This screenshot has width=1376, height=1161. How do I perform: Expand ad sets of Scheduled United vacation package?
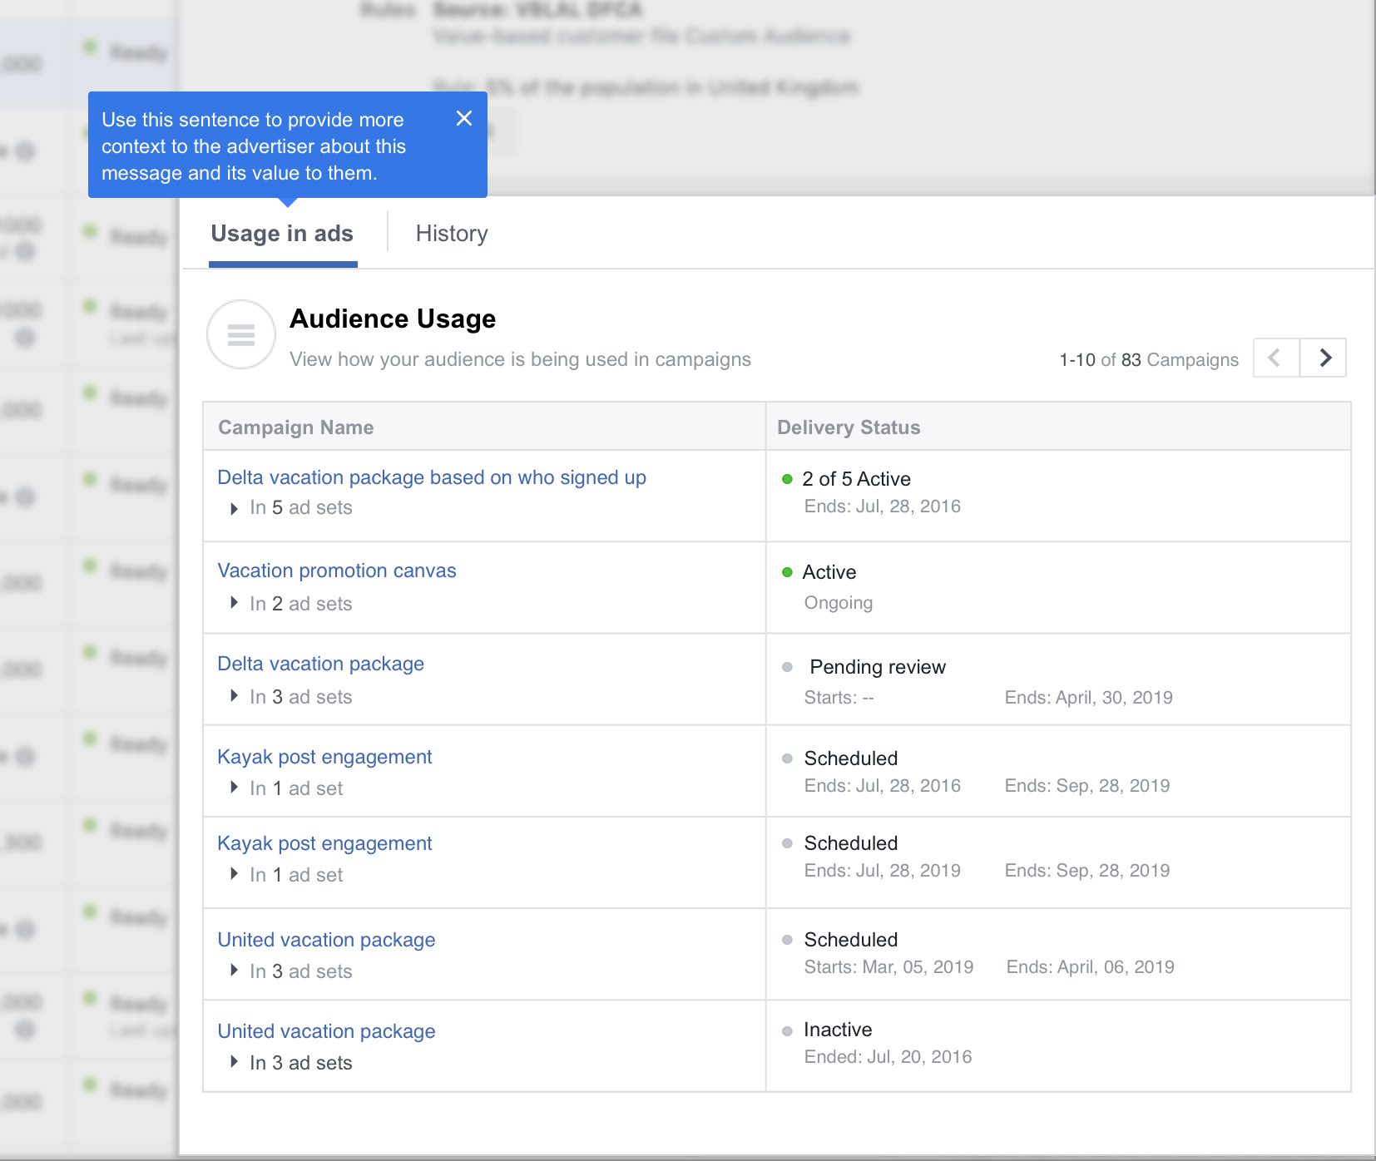coord(235,971)
